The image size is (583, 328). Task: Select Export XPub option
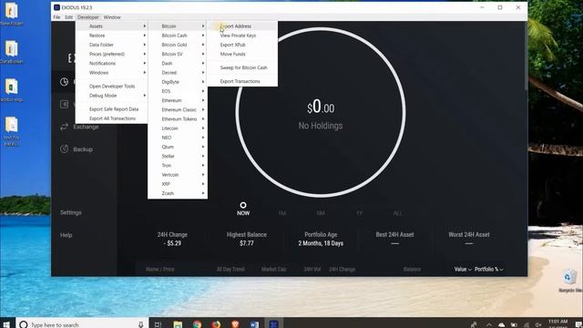click(x=242, y=45)
